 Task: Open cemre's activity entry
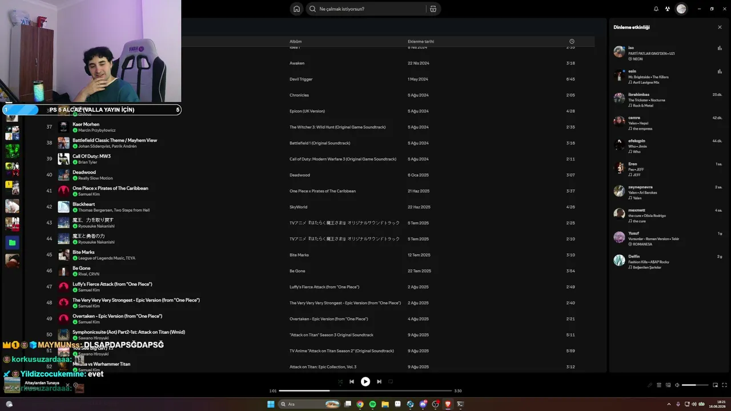[668, 123]
